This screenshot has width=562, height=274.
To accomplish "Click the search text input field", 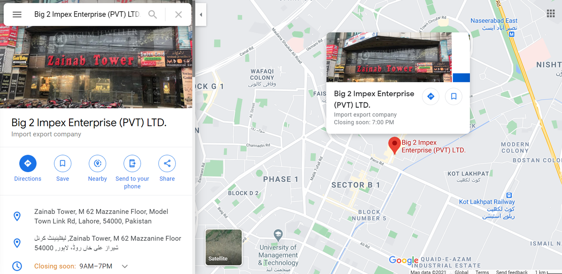I will (x=87, y=15).
